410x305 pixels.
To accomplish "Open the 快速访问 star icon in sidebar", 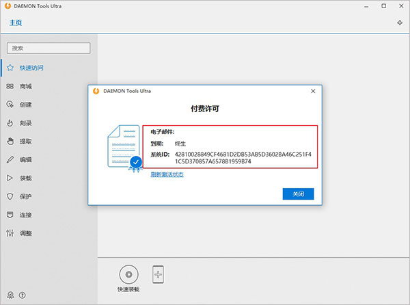I will tap(10, 68).
